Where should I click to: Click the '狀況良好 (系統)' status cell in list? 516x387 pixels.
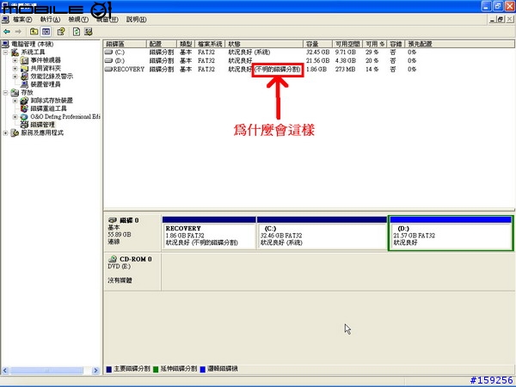[249, 52]
